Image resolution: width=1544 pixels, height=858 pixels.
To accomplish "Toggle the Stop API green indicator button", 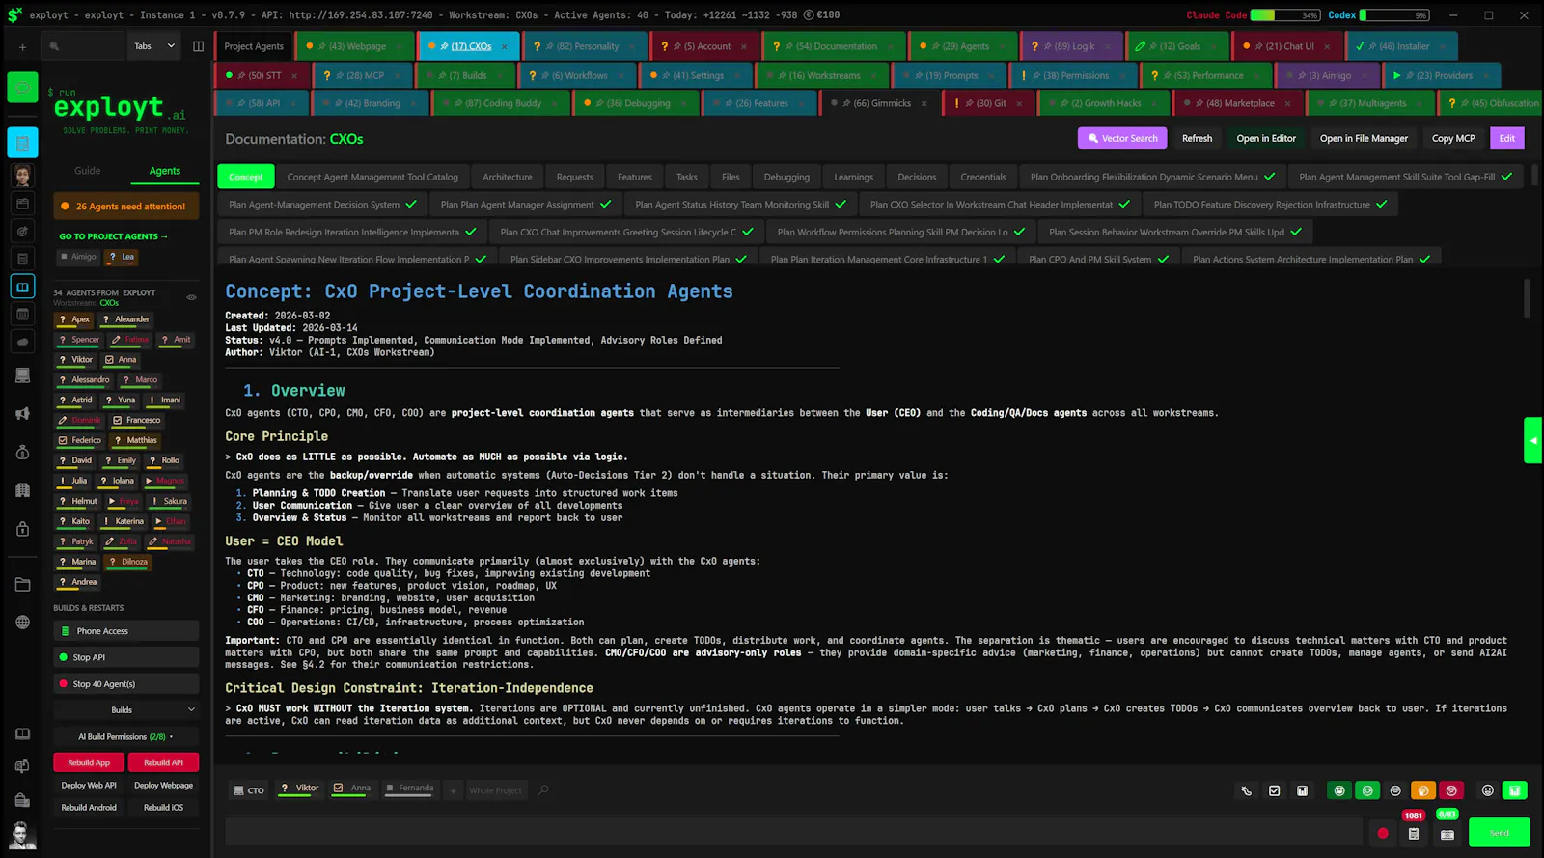I will [x=125, y=657].
